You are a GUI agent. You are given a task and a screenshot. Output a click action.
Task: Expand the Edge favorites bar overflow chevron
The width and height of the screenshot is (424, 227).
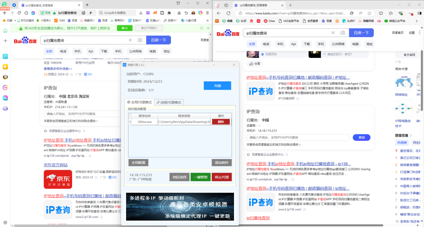pos(417,21)
